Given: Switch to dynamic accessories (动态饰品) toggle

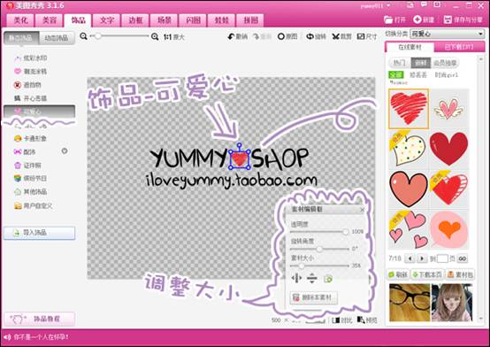Looking at the screenshot, I should click(57, 38).
